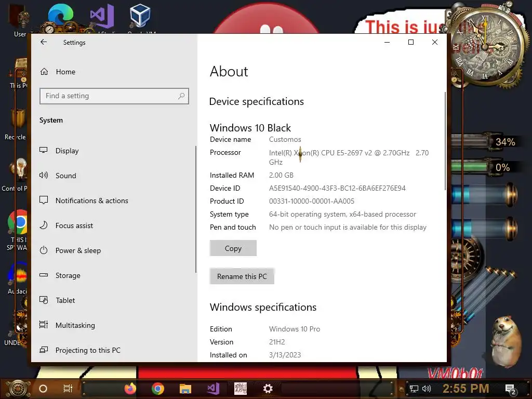Select the Installed RAM value 2.00 GB
532x399 pixels.
281,176
